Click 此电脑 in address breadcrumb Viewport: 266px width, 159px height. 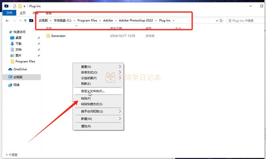43,20
